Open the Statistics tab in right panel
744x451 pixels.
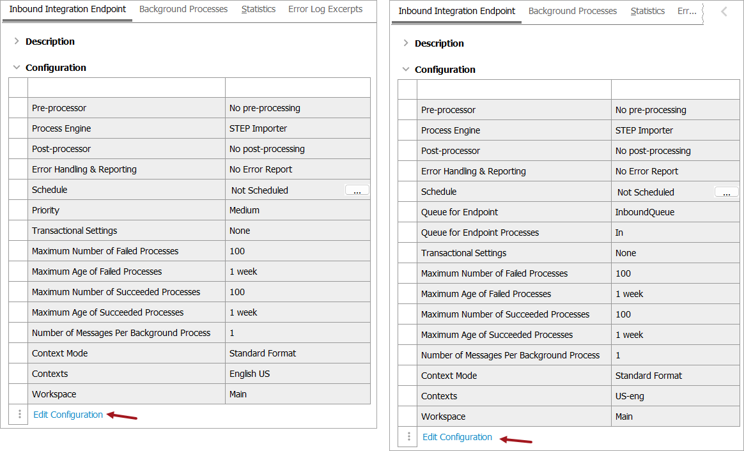647,11
